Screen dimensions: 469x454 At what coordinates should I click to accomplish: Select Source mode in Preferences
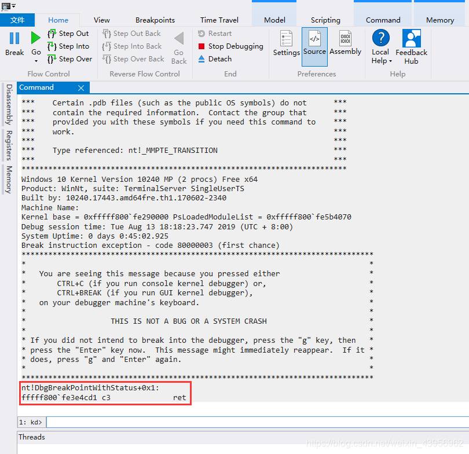click(314, 46)
